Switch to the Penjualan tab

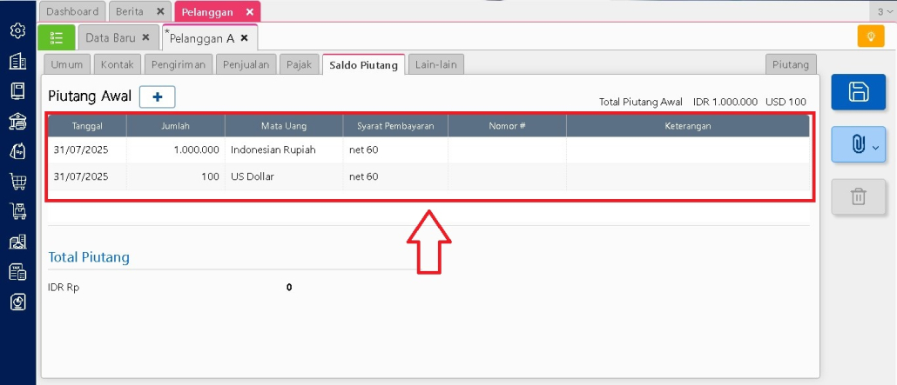click(x=246, y=64)
